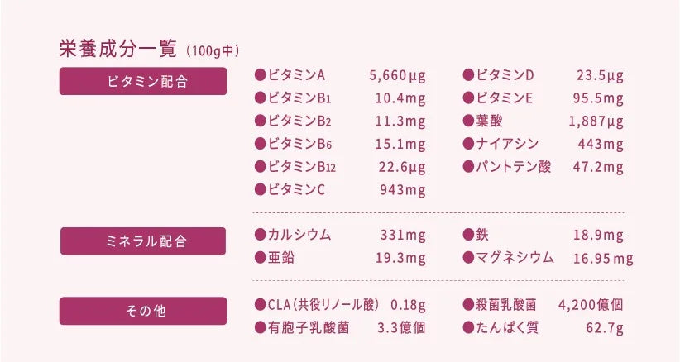Click the ビタミン配合 category label
Viewport: 680px width, 362px height.
coord(143,81)
